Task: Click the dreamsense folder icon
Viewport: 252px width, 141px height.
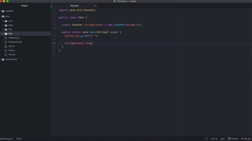Action: point(3,60)
